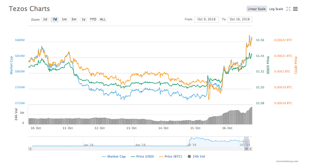Click the 10. Oct date axis label
Image resolution: width=311 pixels, height=166 pixels.
point(36,128)
